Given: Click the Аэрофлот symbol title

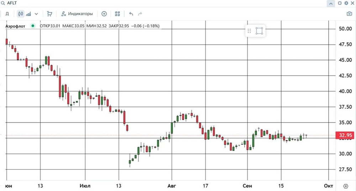Looking at the screenshot, I should coord(15,26).
